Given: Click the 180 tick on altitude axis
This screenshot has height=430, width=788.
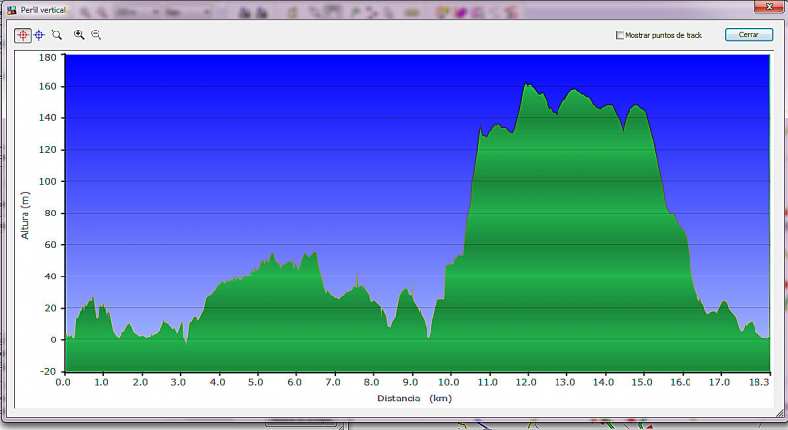Looking at the screenshot, I should (47, 57).
